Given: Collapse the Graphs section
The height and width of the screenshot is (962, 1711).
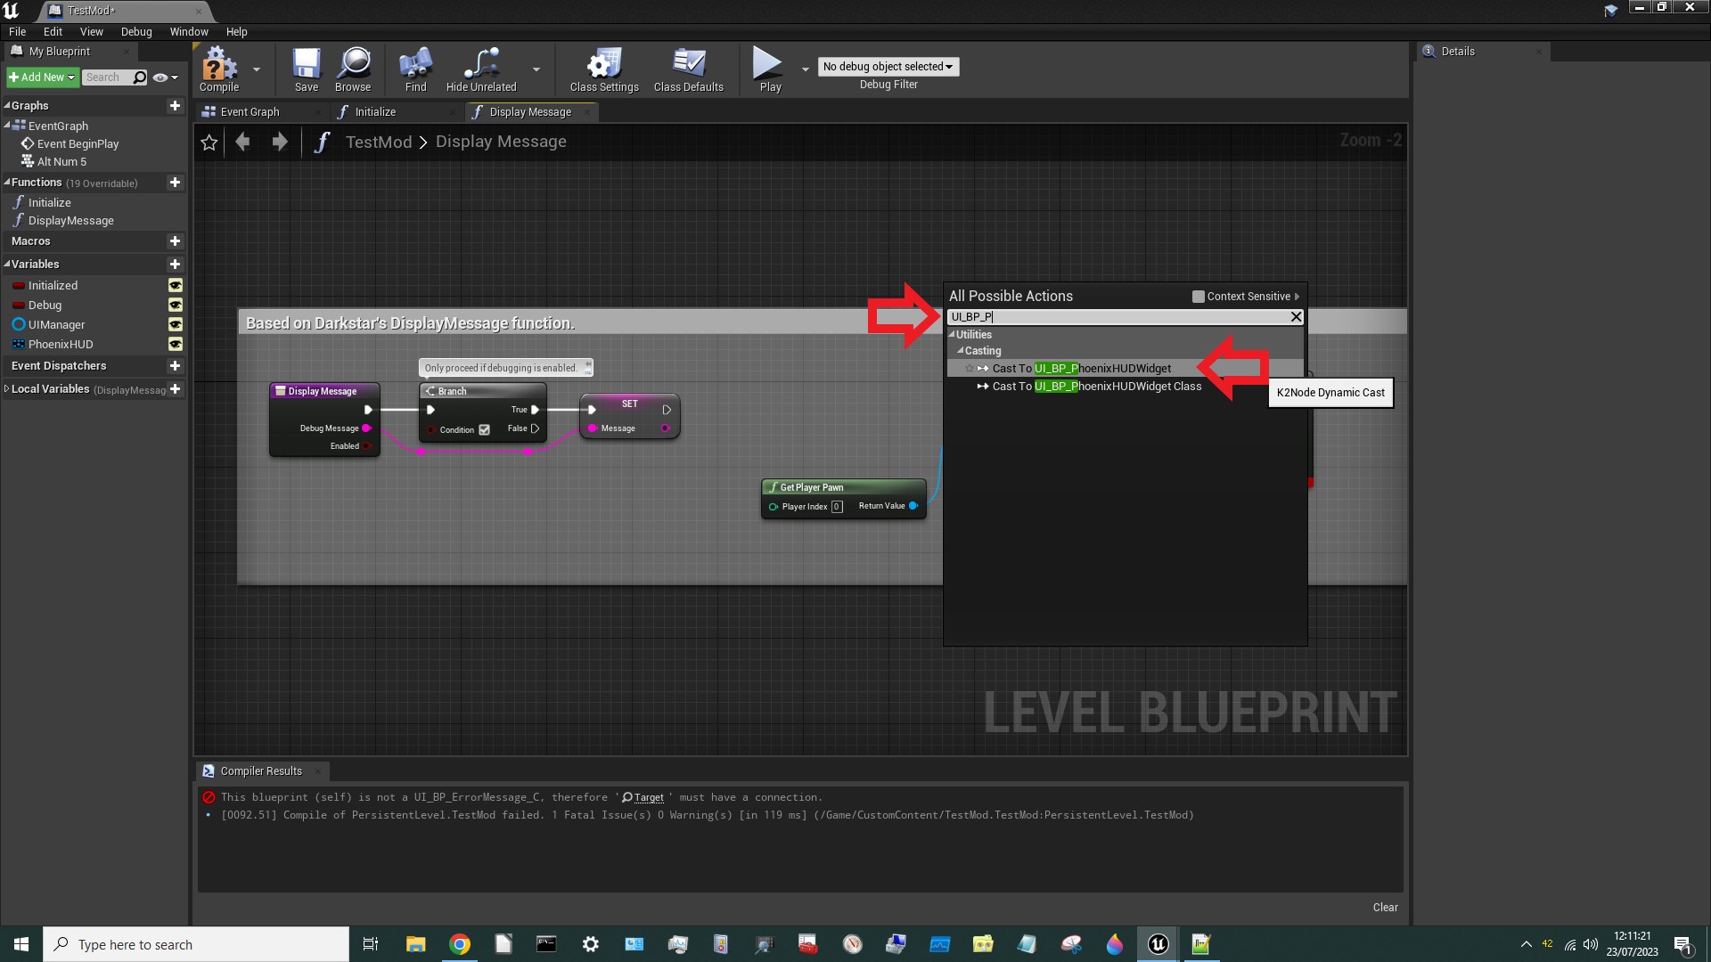Looking at the screenshot, I should (x=7, y=105).
